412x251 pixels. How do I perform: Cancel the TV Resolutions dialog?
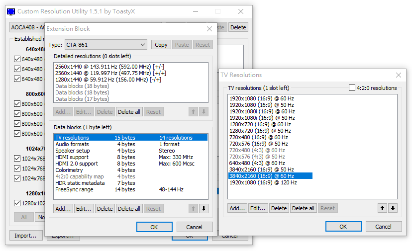[x=384, y=226]
